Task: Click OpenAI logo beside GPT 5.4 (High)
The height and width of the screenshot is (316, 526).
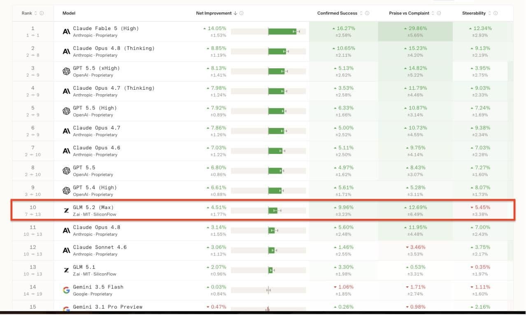Action: pos(66,191)
